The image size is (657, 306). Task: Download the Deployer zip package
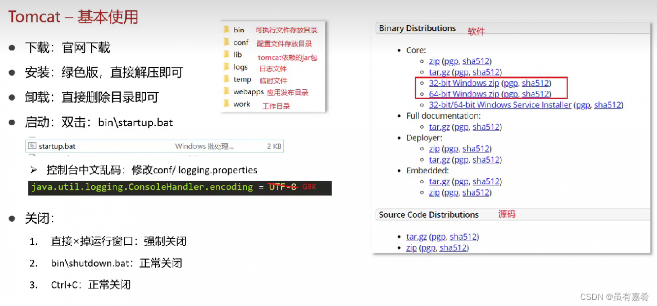coord(434,148)
